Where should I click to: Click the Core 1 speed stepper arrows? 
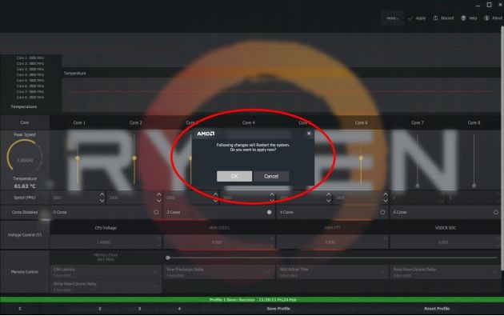pyautogui.click(x=102, y=198)
